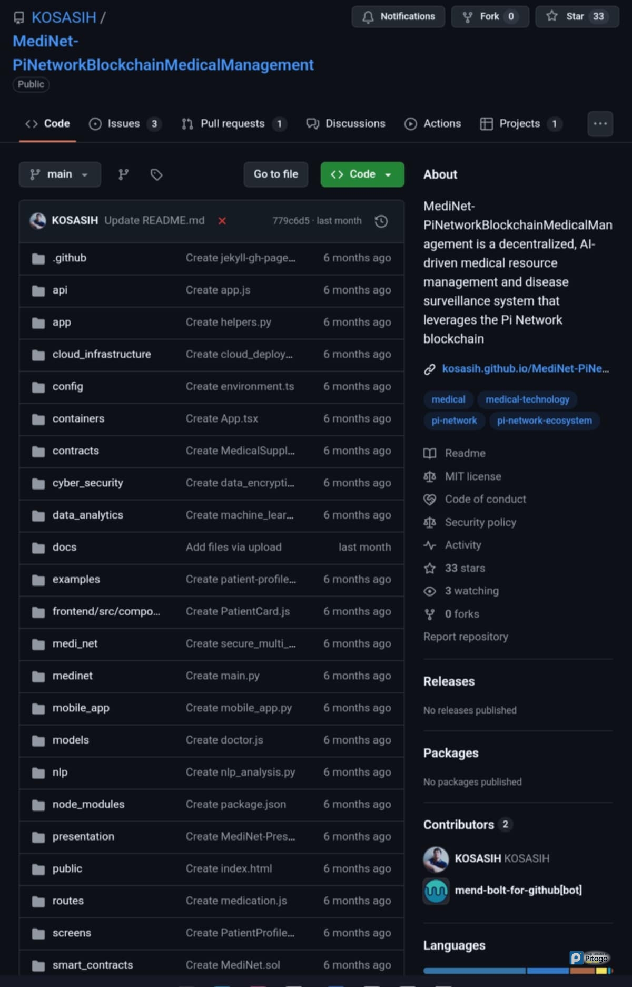Switch to the Issues tab
This screenshot has height=987, width=632.
point(124,124)
